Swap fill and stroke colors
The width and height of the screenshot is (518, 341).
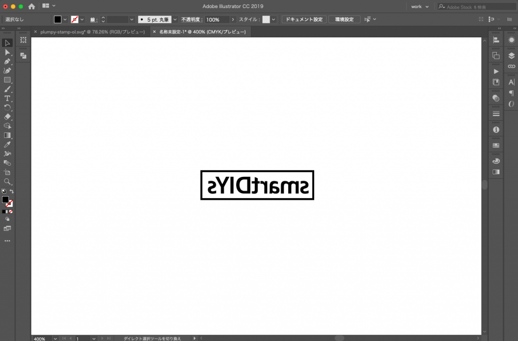(12, 191)
